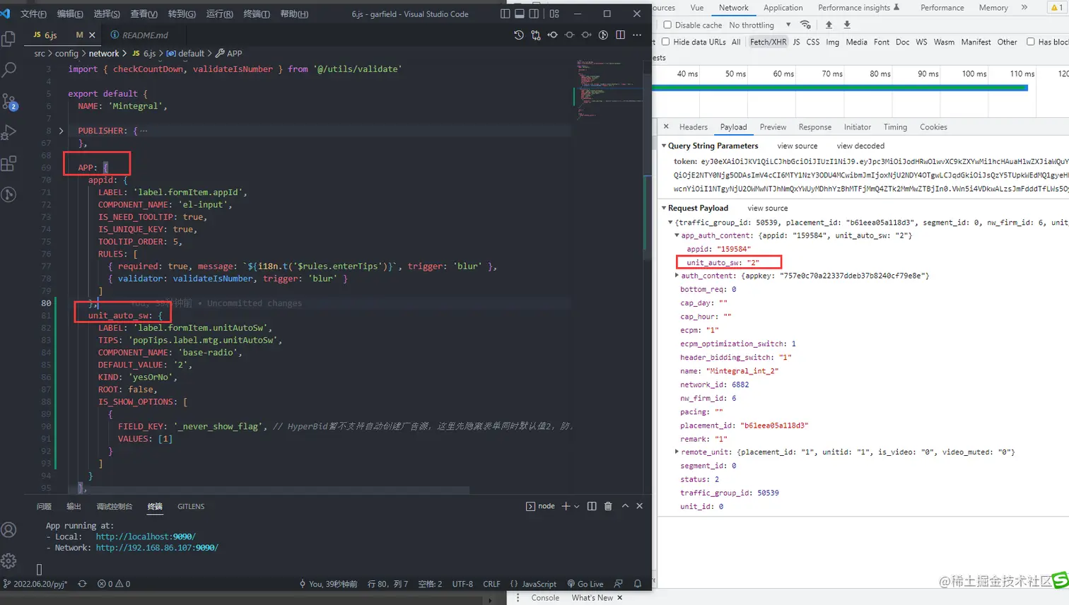
Task: Open the No throttling dropdown
Action: (x=759, y=25)
